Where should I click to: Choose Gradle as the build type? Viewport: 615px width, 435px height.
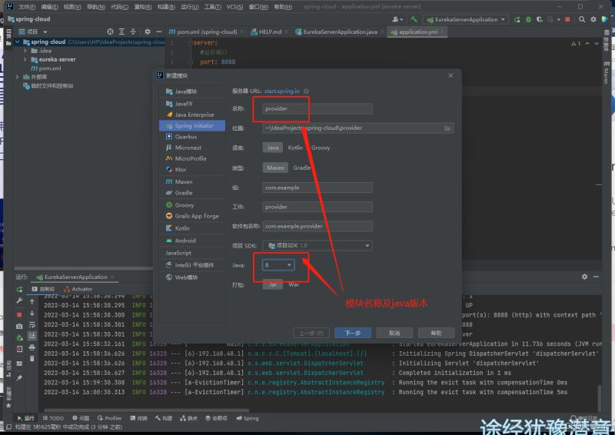point(302,168)
